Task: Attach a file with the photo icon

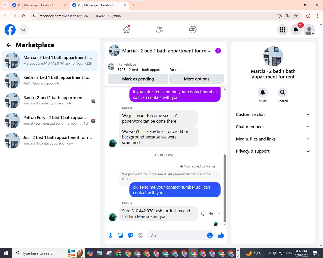Action: [x=120, y=236]
